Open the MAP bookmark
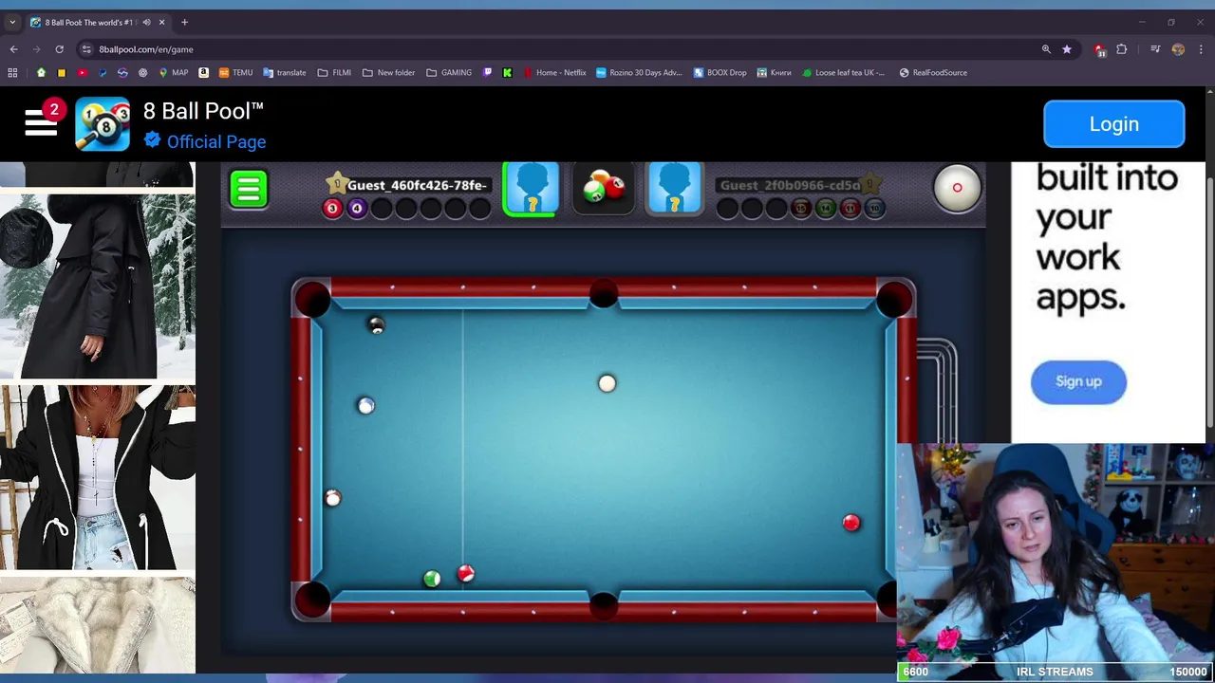Viewport: 1215px width, 683px height. click(173, 72)
